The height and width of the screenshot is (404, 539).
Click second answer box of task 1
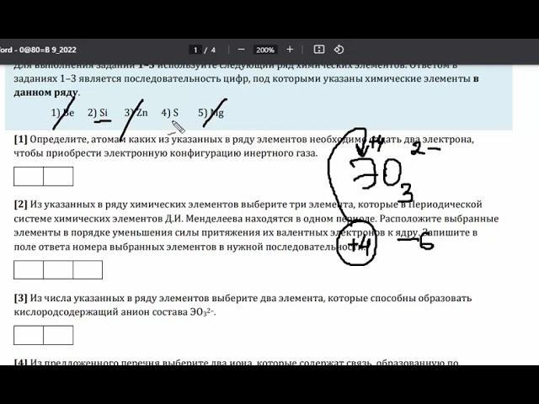click(x=58, y=176)
